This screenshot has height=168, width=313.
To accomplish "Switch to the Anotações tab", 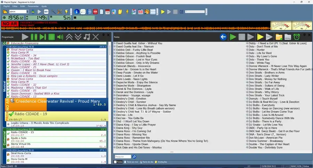I will [161, 162].
